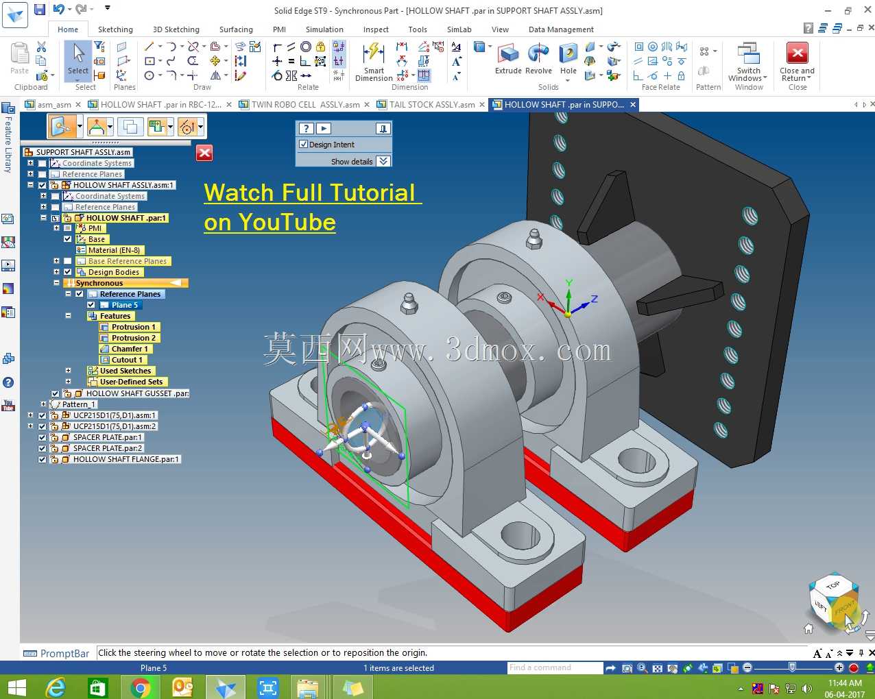Toggle SPACER PLATE.par:1 checkbox
The height and width of the screenshot is (699, 875).
(43, 437)
